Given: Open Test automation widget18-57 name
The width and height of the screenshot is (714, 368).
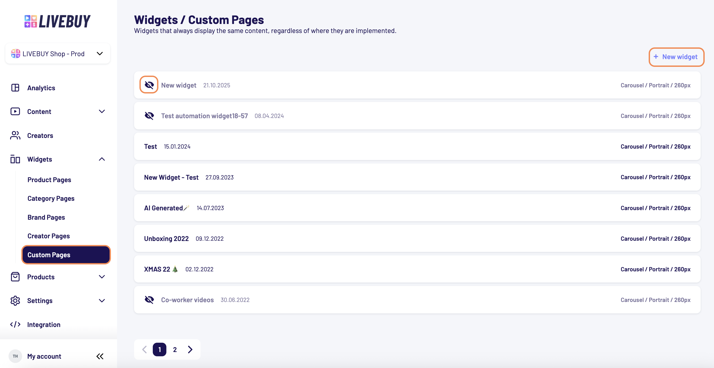Looking at the screenshot, I should (x=204, y=116).
